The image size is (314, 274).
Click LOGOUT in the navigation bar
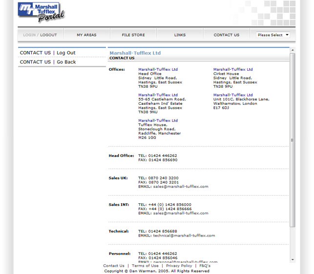[48, 35]
